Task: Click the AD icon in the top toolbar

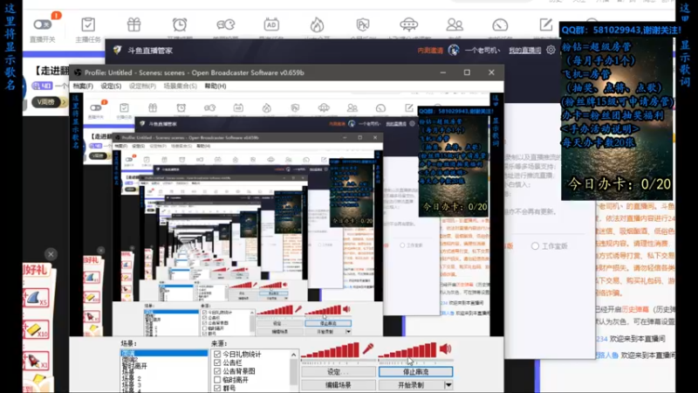Action: [271, 24]
